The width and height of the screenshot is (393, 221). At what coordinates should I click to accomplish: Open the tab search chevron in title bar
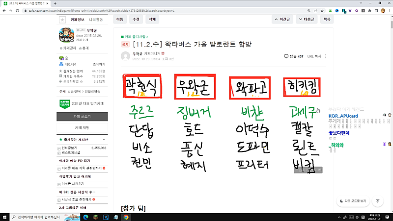(361, 3)
